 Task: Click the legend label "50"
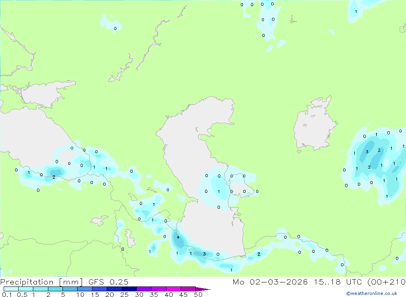[199, 295]
